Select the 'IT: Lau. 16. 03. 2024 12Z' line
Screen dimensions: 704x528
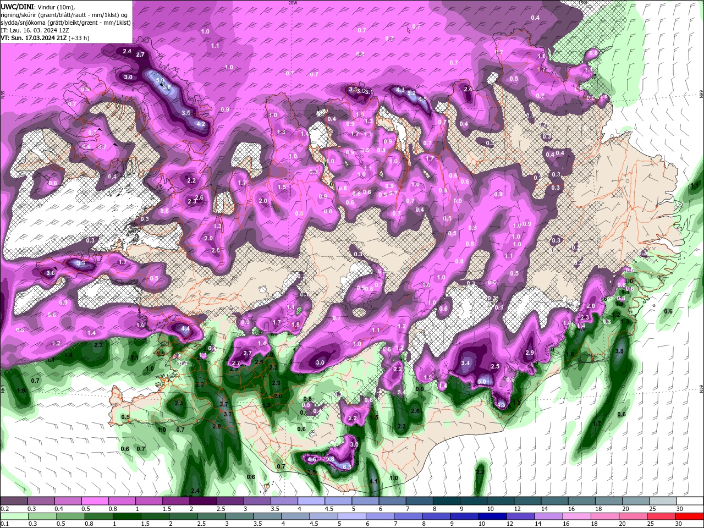[35, 30]
